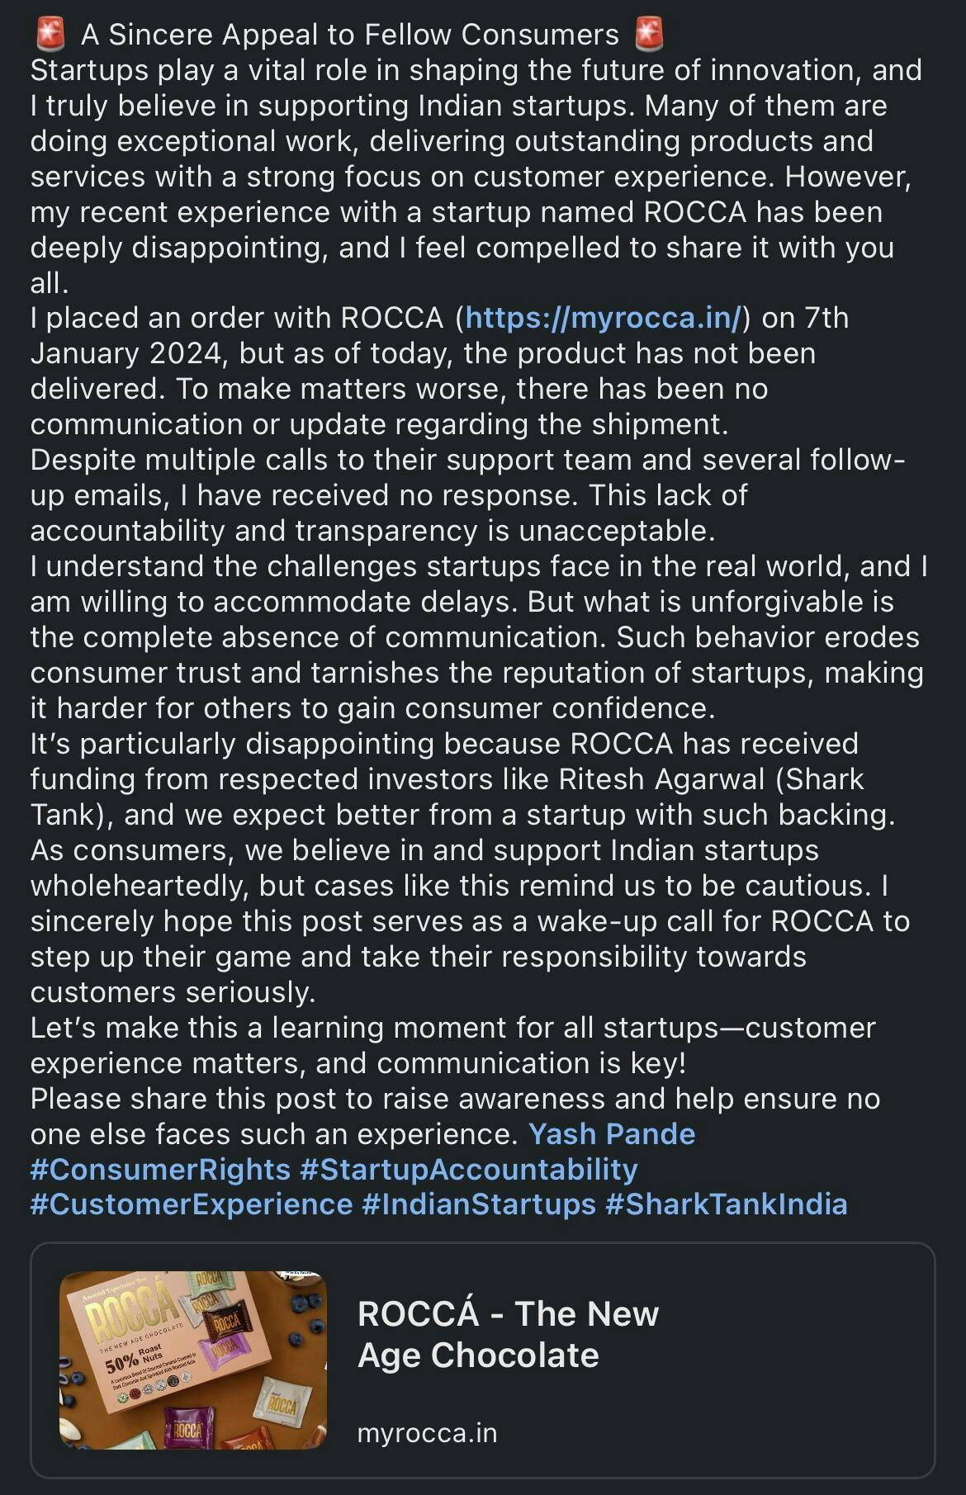Open the #ConsumerRights hashtag
The width and height of the screenshot is (966, 1495).
tap(160, 1170)
